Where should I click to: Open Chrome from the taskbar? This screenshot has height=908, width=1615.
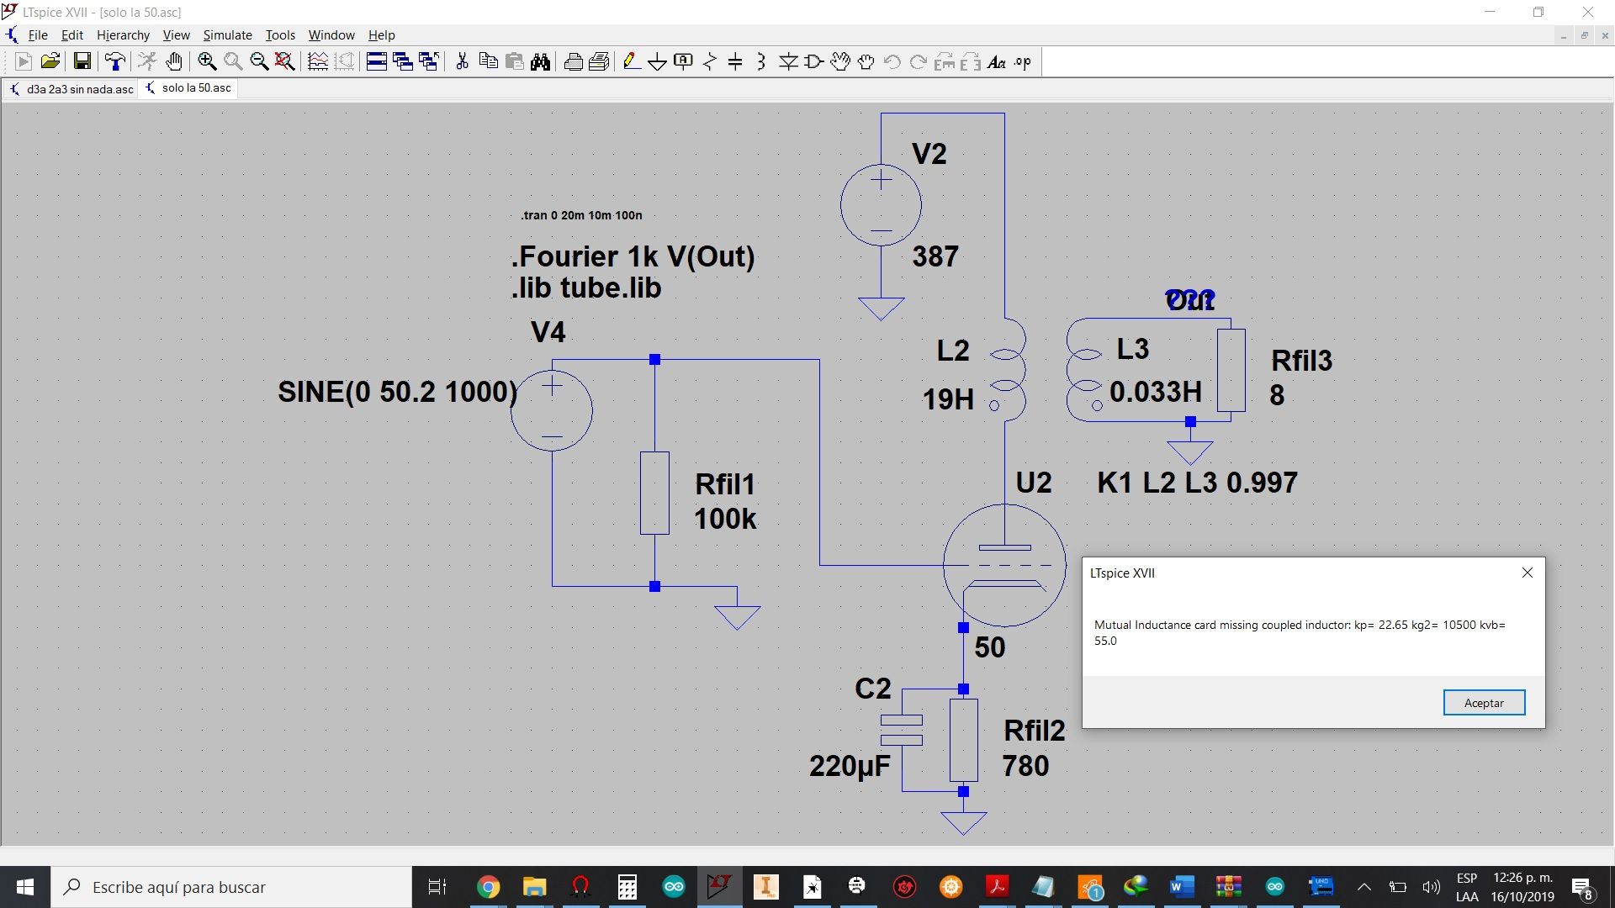(x=488, y=887)
